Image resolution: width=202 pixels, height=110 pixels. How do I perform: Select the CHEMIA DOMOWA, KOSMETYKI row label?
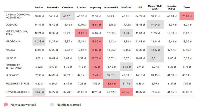click(17, 16)
